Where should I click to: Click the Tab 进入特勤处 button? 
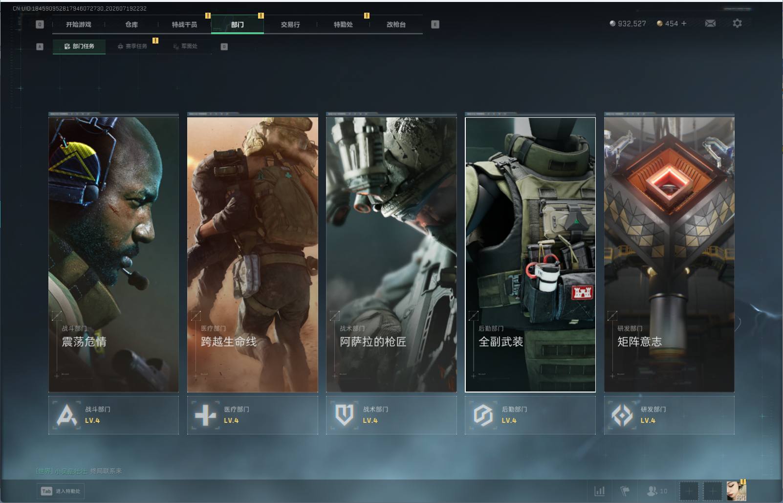point(61,491)
